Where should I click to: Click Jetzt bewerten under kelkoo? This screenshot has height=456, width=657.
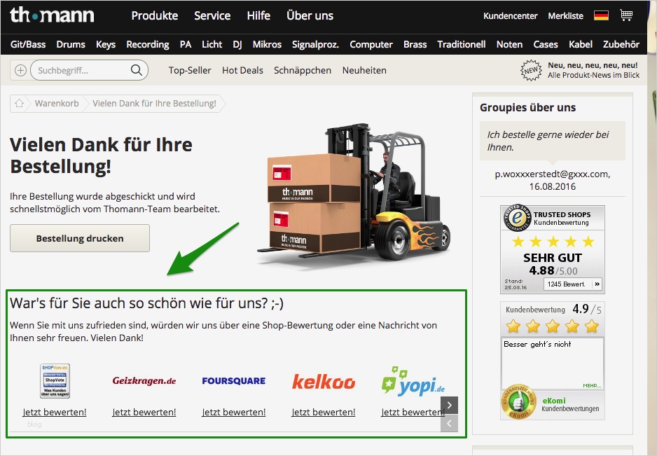point(324,412)
